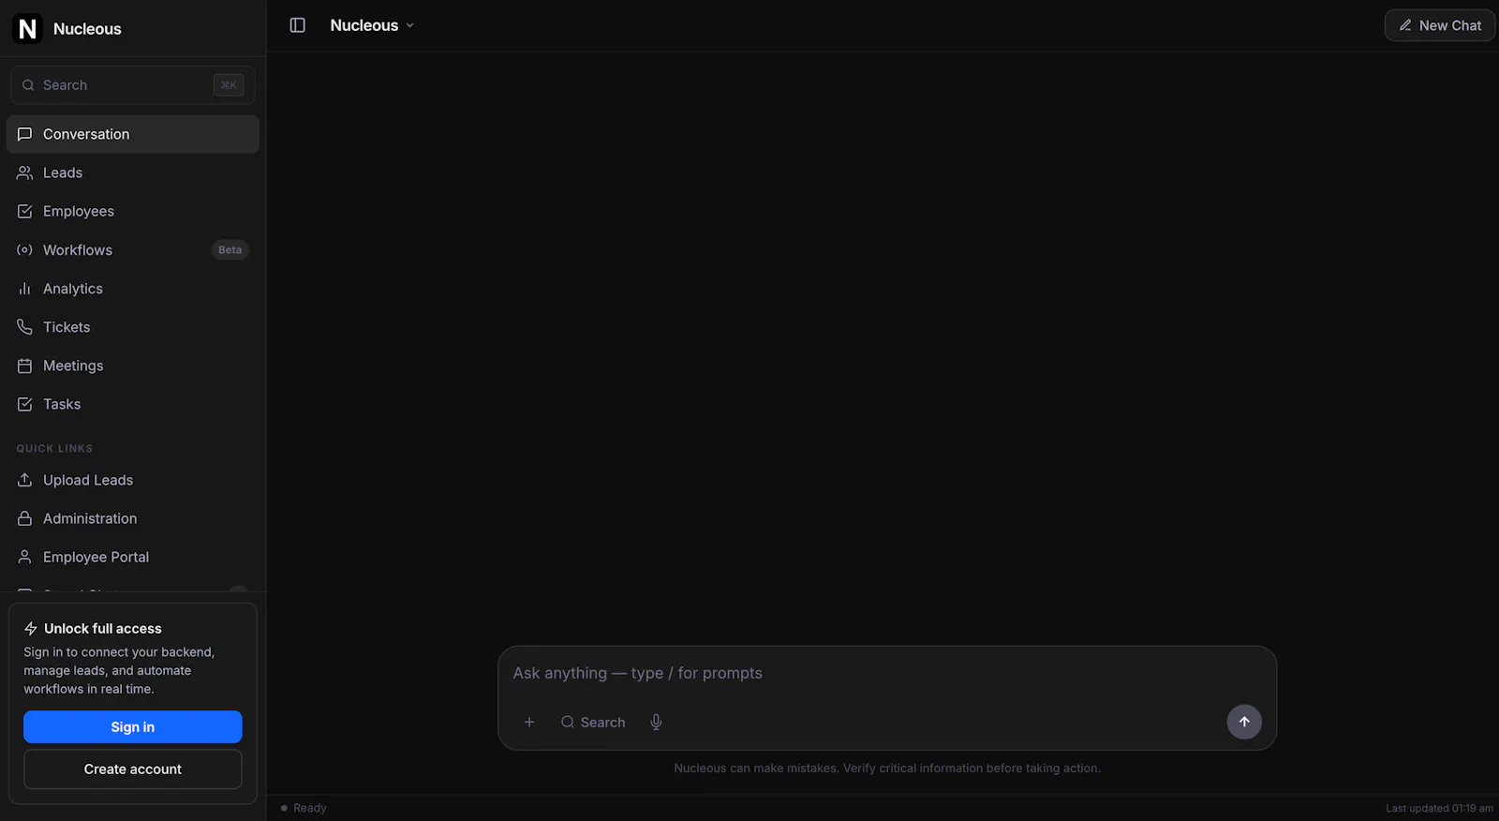
Task: Click the Leads people icon
Action: coord(25,172)
